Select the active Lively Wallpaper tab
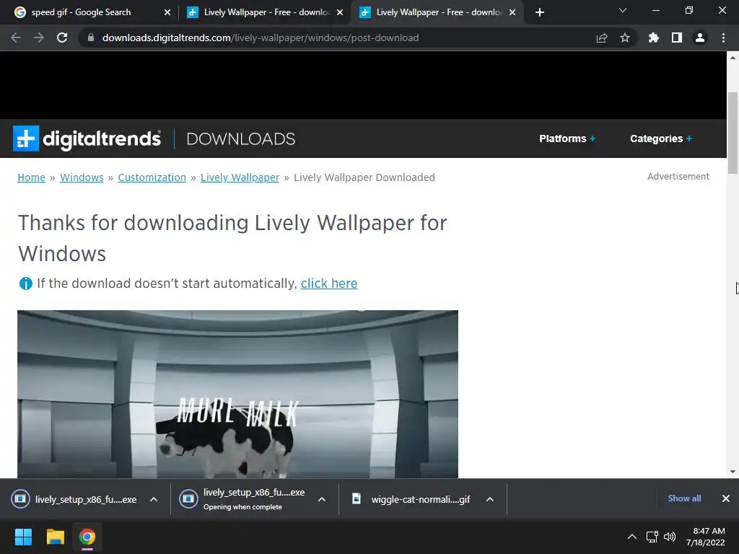Image resolution: width=739 pixels, height=554 pixels. coord(437,12)
